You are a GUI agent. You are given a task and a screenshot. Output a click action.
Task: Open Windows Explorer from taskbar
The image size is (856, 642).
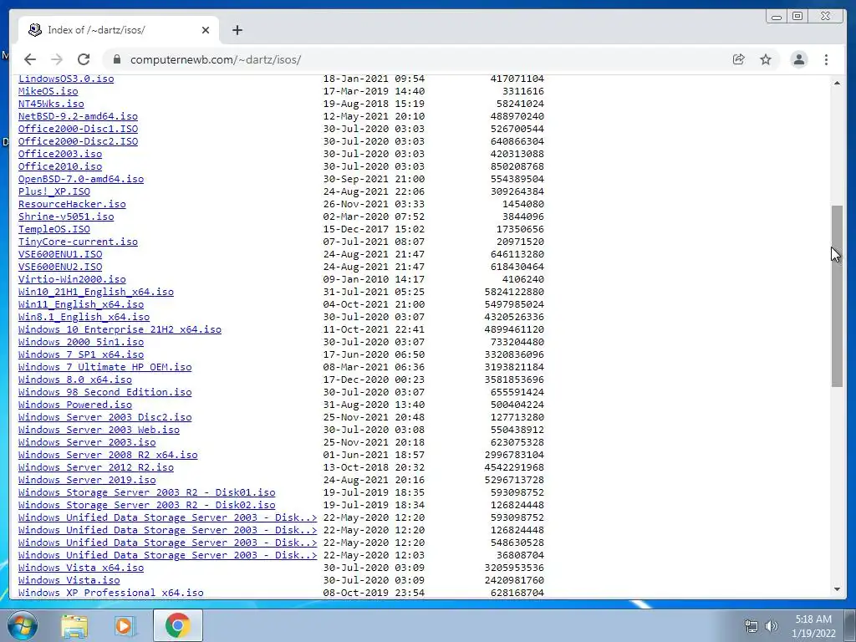pos(74,625)
